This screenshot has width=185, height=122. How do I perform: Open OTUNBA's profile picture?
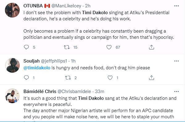coord(12,10)
